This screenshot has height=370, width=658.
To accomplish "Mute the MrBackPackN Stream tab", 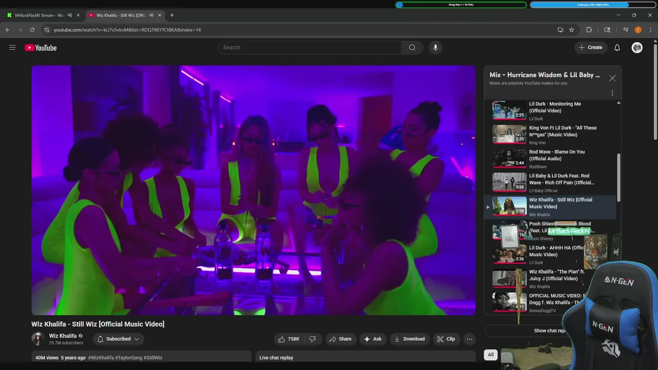I will [70, 15].
